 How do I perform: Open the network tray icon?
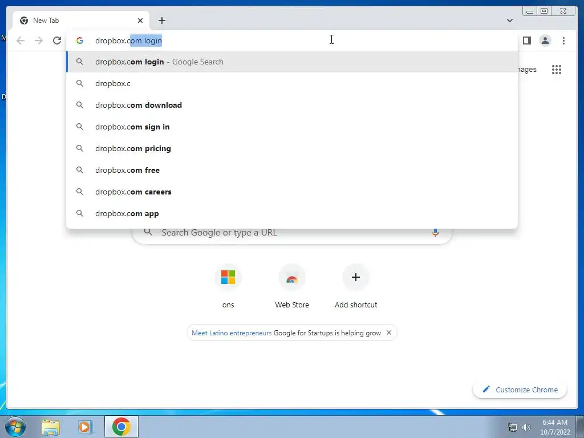pos(513,427)
